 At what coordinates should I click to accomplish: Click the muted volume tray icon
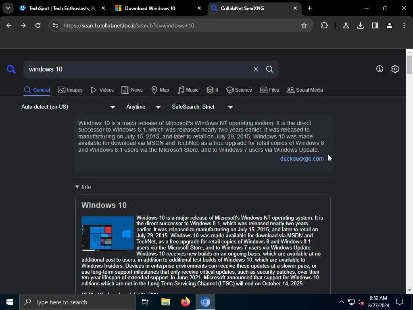pos(361,302)
